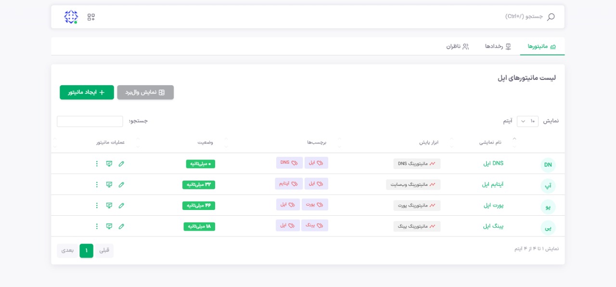616x287 pixels.
Task: Click the آپتایم tag badge
Action: (289, 183)
